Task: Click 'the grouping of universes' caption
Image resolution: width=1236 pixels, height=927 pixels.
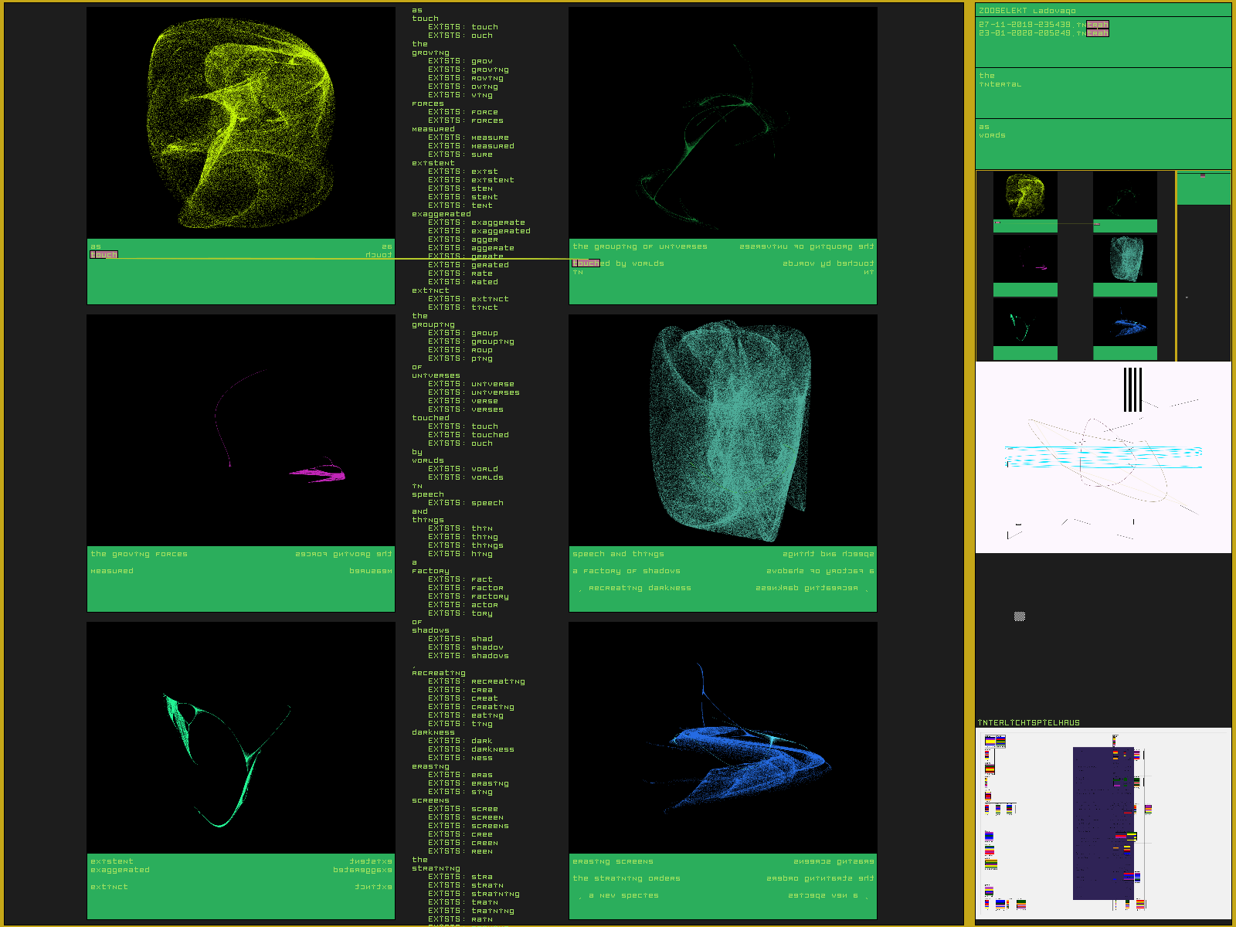Action: [640, 246]
